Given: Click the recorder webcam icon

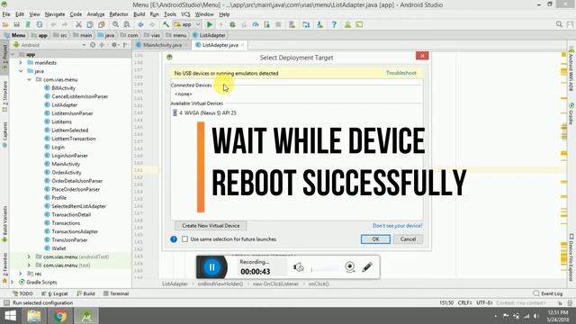Looking at the screenshot, I should point(350,267).
